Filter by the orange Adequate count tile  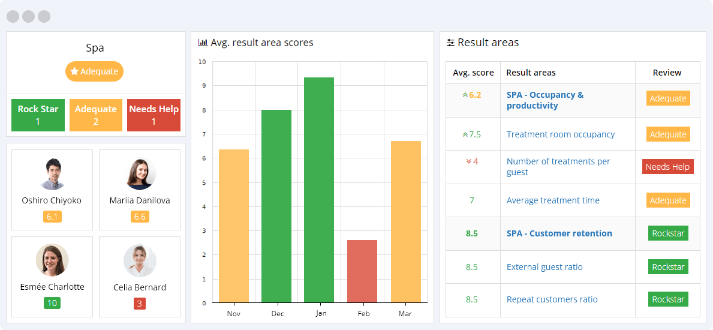(95, 115)
